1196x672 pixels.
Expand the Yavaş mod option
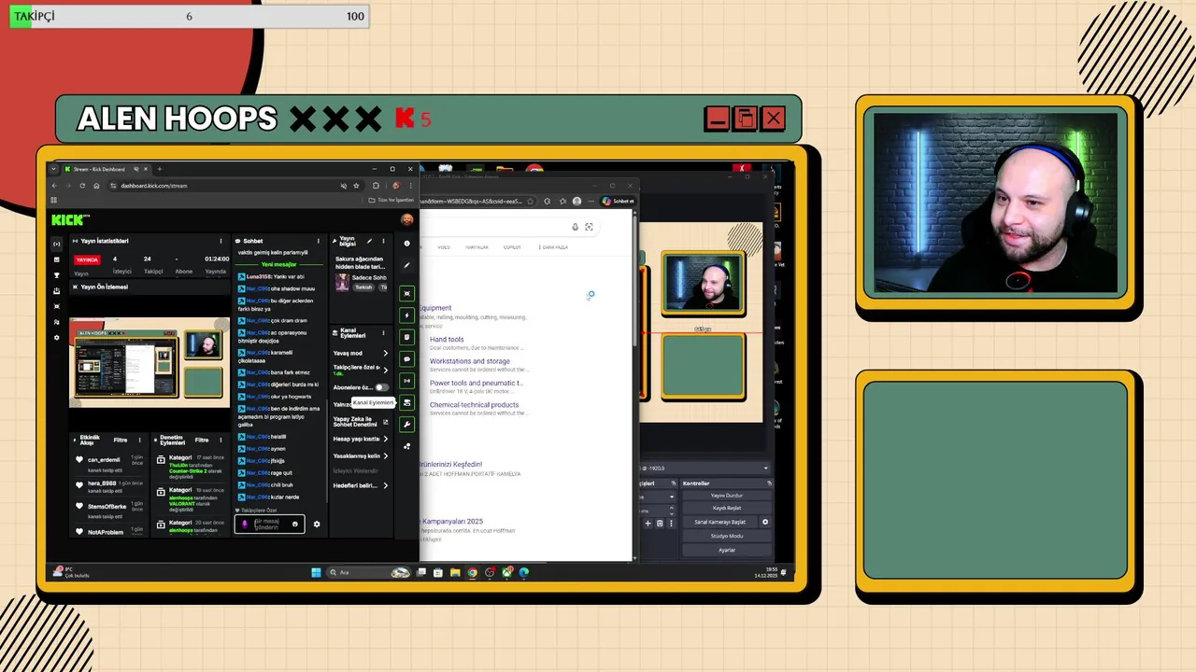point(361,354)
